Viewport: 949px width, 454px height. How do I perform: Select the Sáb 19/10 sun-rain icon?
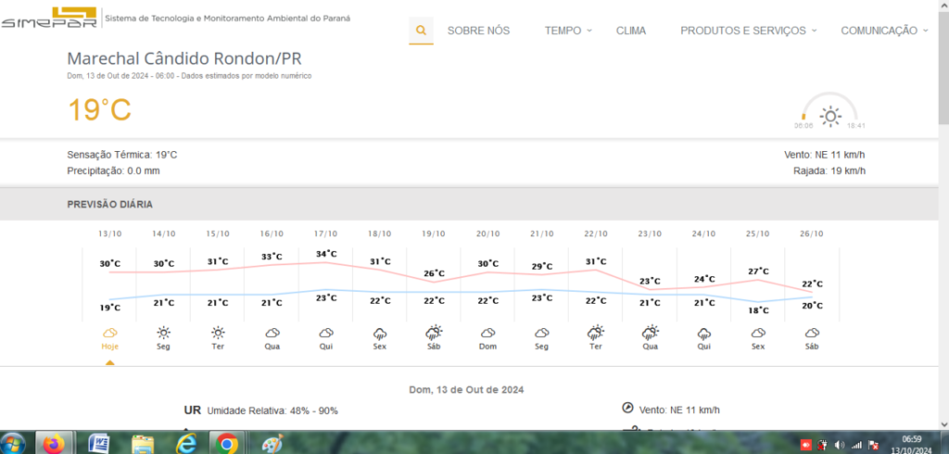[x=434, y=333]
